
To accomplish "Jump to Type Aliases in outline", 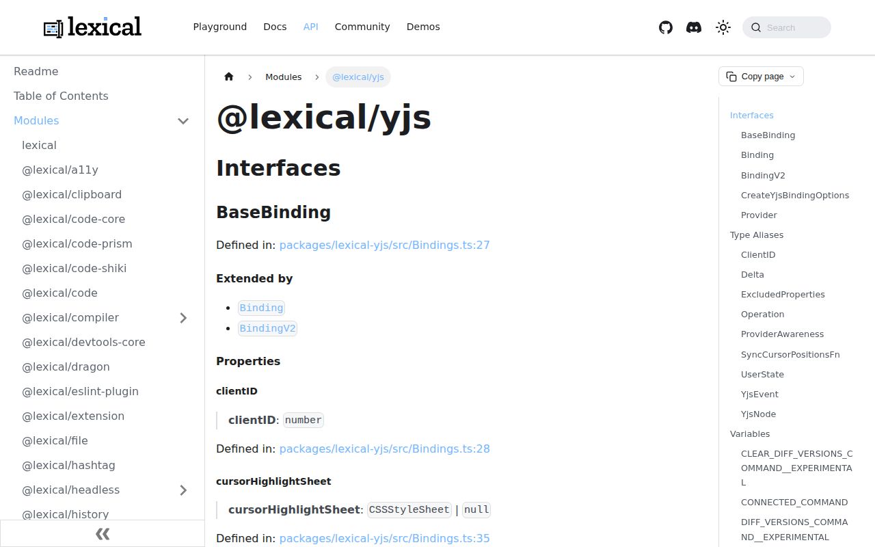I will click(757, 235).
